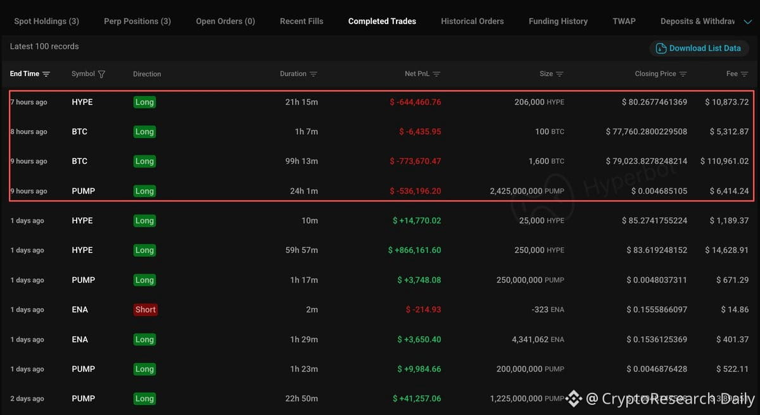Open the Funding History tab

pyautogui.click(x=558, y=21)
